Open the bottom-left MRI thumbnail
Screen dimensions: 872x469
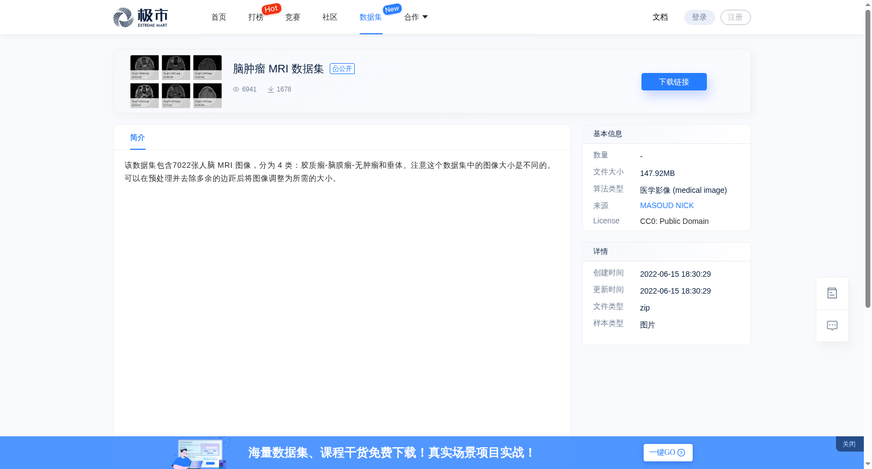pyautogui.click(x=144, y=95)
